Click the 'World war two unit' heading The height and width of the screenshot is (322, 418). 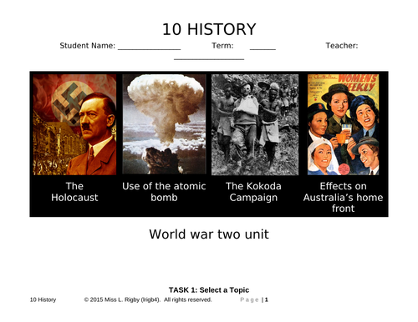pos(209,234)
